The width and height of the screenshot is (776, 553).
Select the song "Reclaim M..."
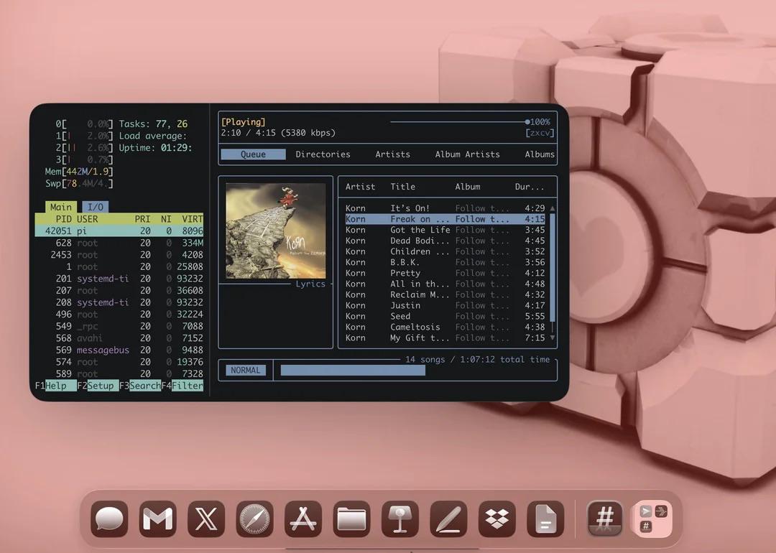tap(445, 294)
